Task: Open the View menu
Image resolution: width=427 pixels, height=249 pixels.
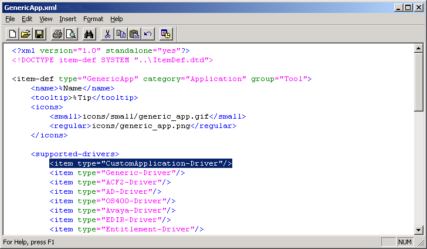Action: point(46,19)
